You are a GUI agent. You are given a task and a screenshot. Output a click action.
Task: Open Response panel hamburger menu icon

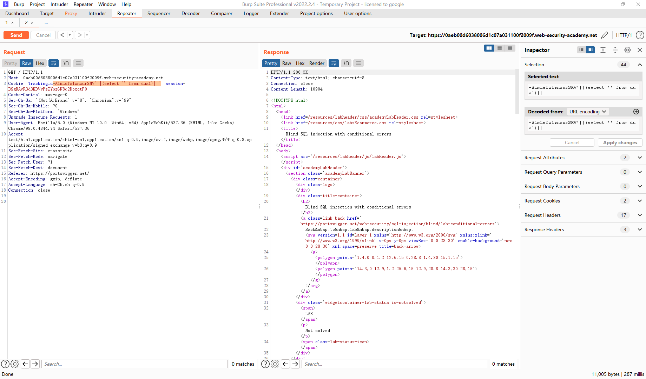(x=358, y=63)
